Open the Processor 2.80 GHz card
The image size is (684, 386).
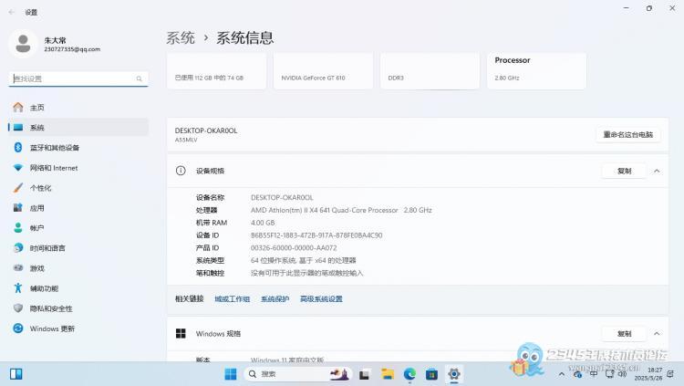pyautogui.click(x=536, y=71)
